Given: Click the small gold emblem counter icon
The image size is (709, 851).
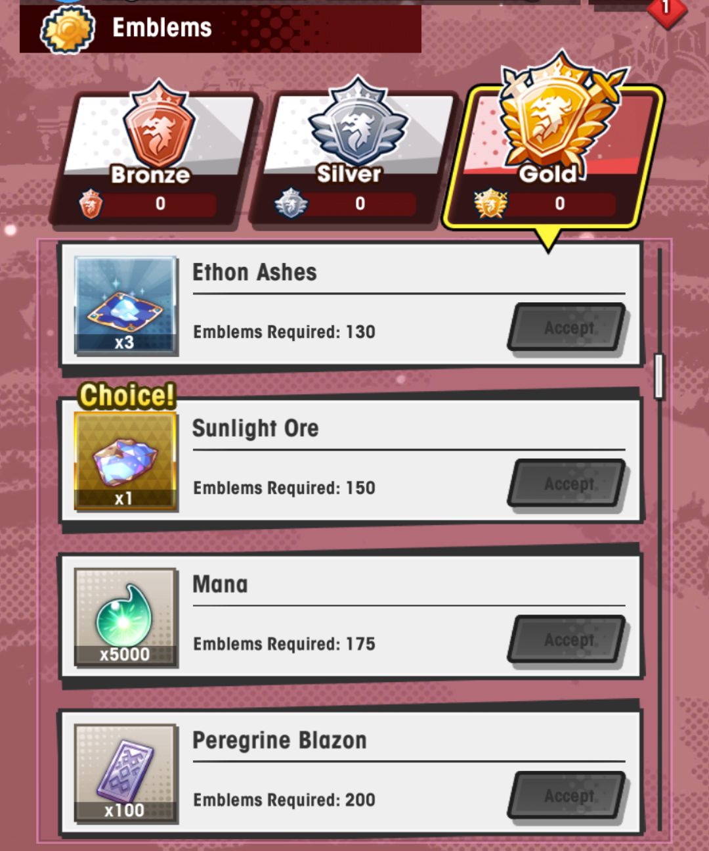Looking at the screenshot, I should 490,204.
